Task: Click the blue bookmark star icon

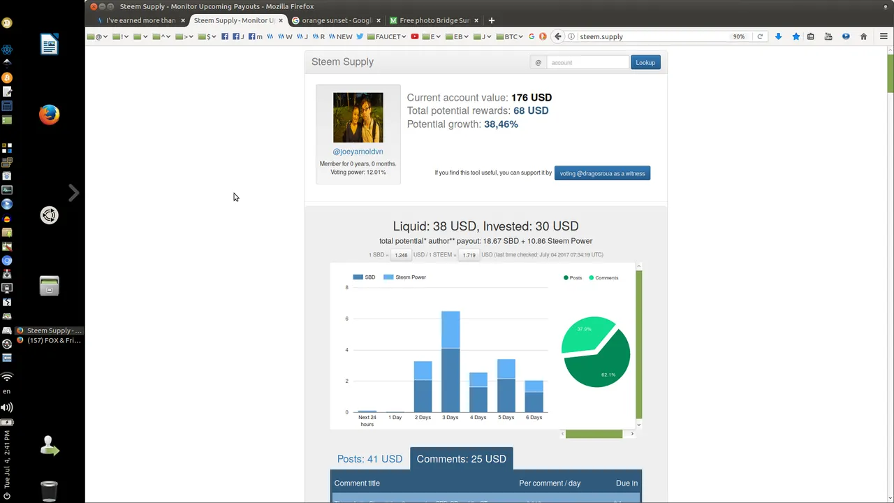Action: tap(796, 36)
